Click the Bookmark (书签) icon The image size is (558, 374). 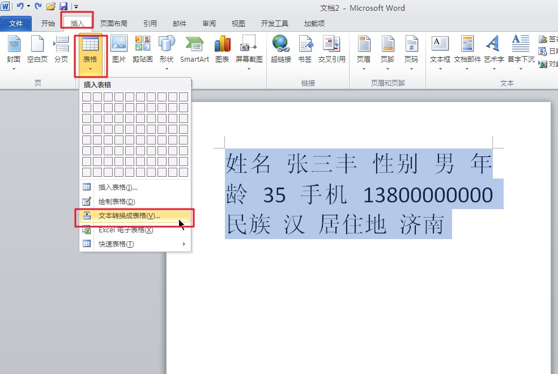click(305, 49)
